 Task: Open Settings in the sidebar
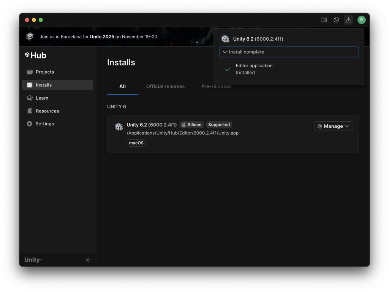58,124
